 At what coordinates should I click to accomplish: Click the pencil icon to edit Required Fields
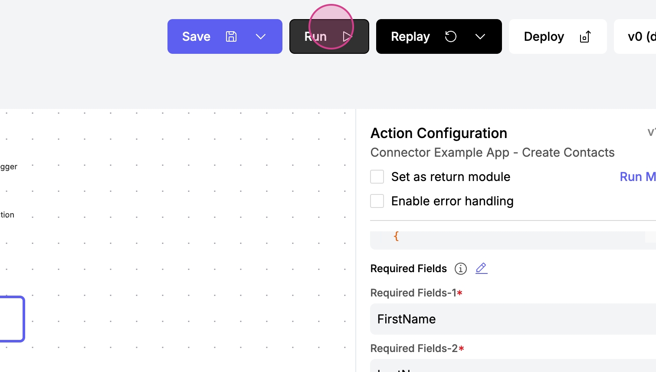[481, 268]
